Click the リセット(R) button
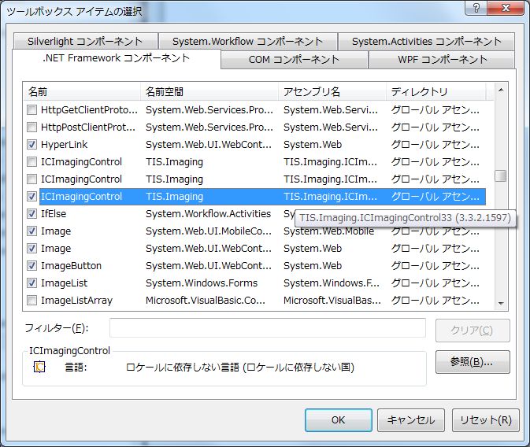 point(485,420)
